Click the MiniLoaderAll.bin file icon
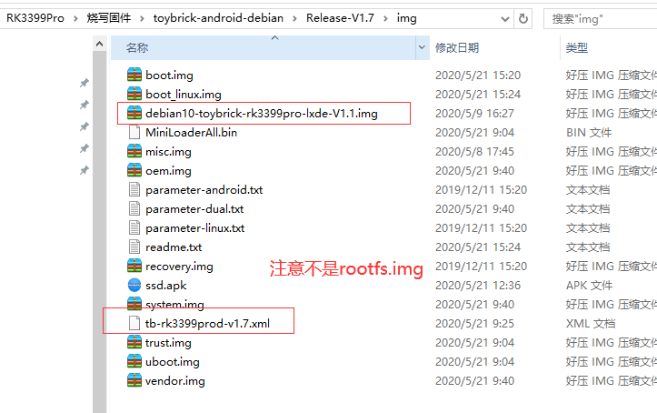Screen dimensions: 657x413 click(134, 132)
